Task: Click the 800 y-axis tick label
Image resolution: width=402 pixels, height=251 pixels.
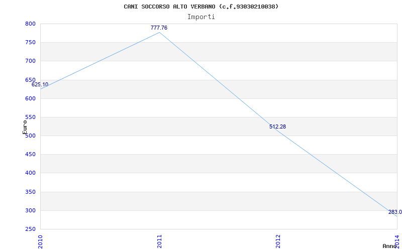Action: (30, 24)
